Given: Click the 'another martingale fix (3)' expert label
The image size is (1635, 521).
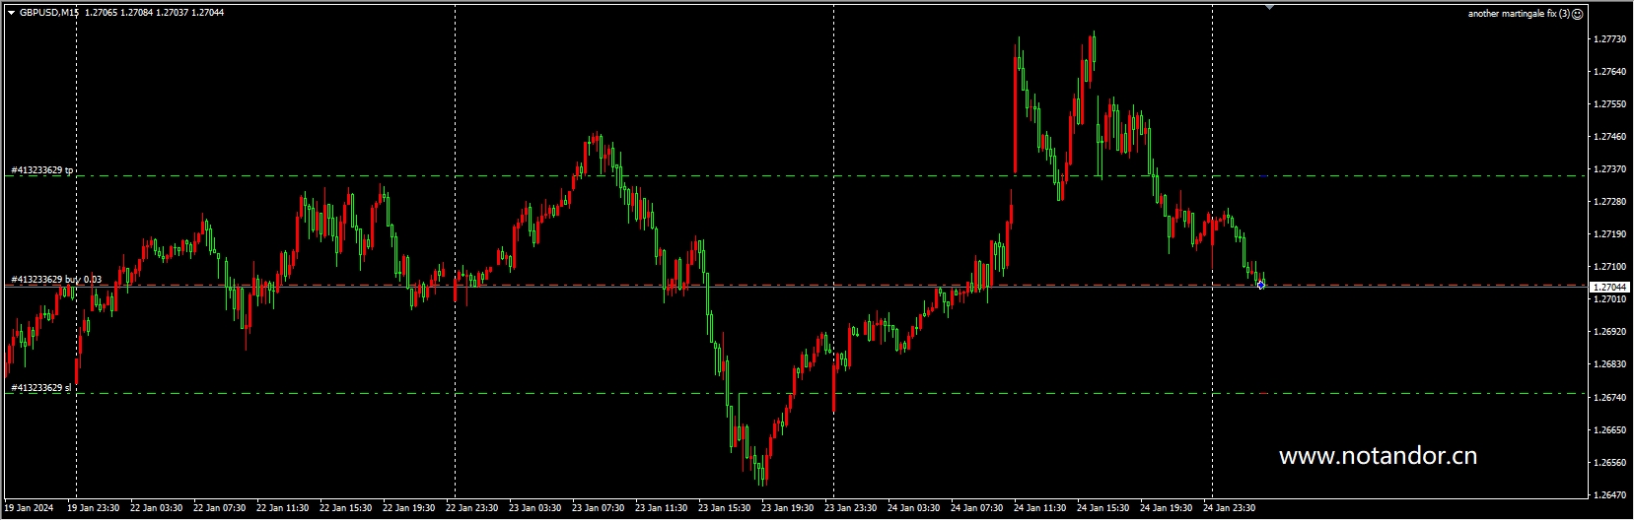Looking at the screenshot, I should (1519, 14).
